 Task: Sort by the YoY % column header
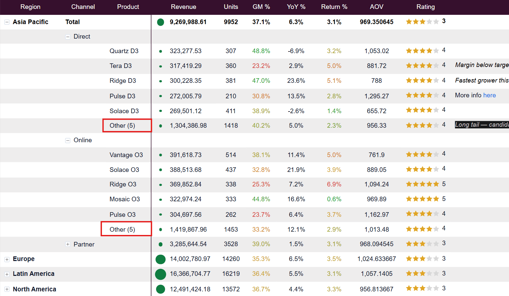[x=296, y=7]
